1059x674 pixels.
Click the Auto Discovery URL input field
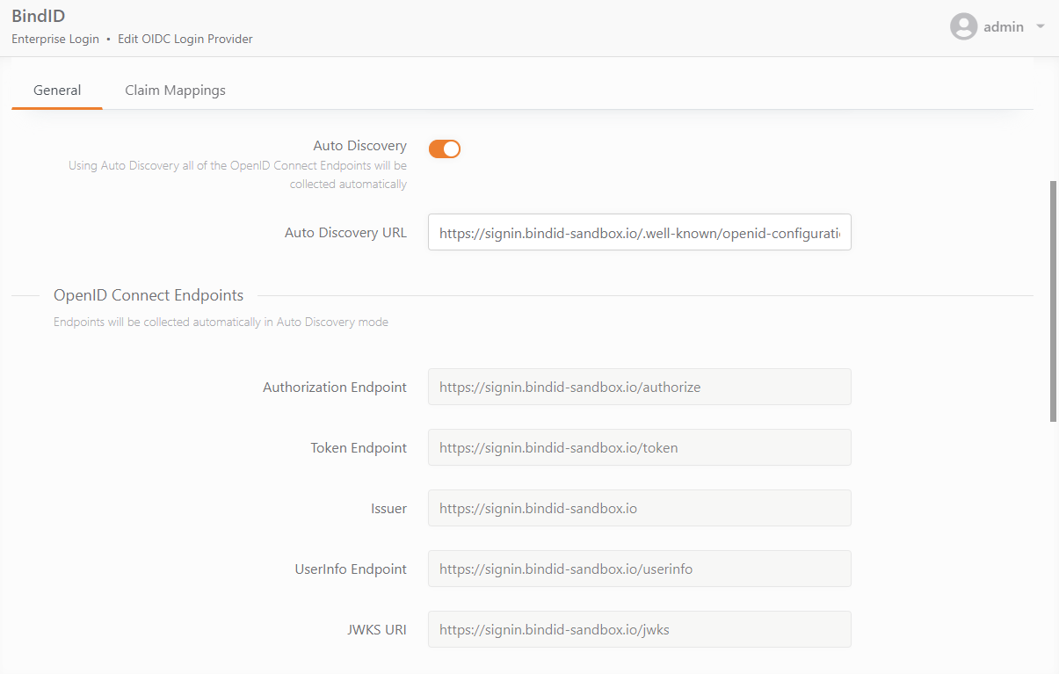click(x=640, y=232)
